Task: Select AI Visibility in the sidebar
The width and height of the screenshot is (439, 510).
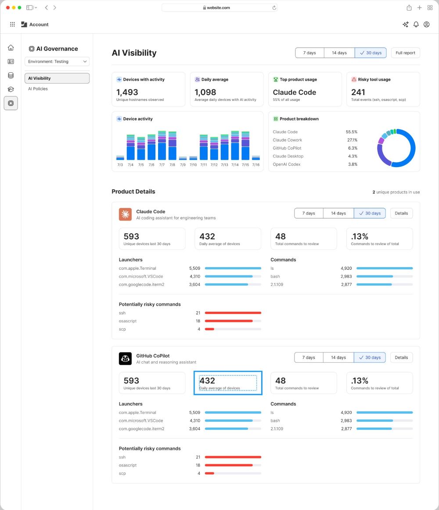Action: point(57,78)
